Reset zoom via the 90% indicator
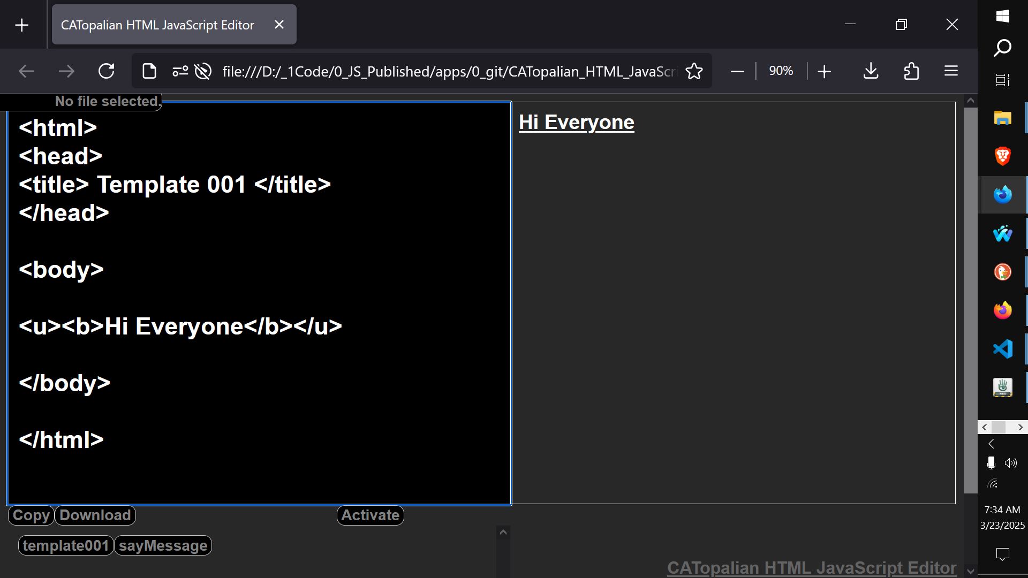This screenshot has width=1028, height=578. click(x=781, y=71)
